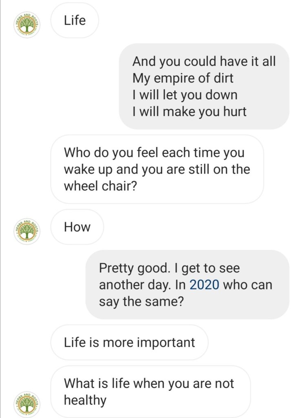Select the "Life" message bubble
Image resolution: width=301 pixels, height=418 pixels.
click(x=74, y=21)
